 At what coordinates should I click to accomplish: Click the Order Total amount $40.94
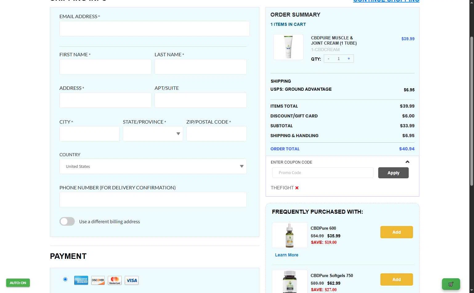pyautogui.click(x=407, y=149)
